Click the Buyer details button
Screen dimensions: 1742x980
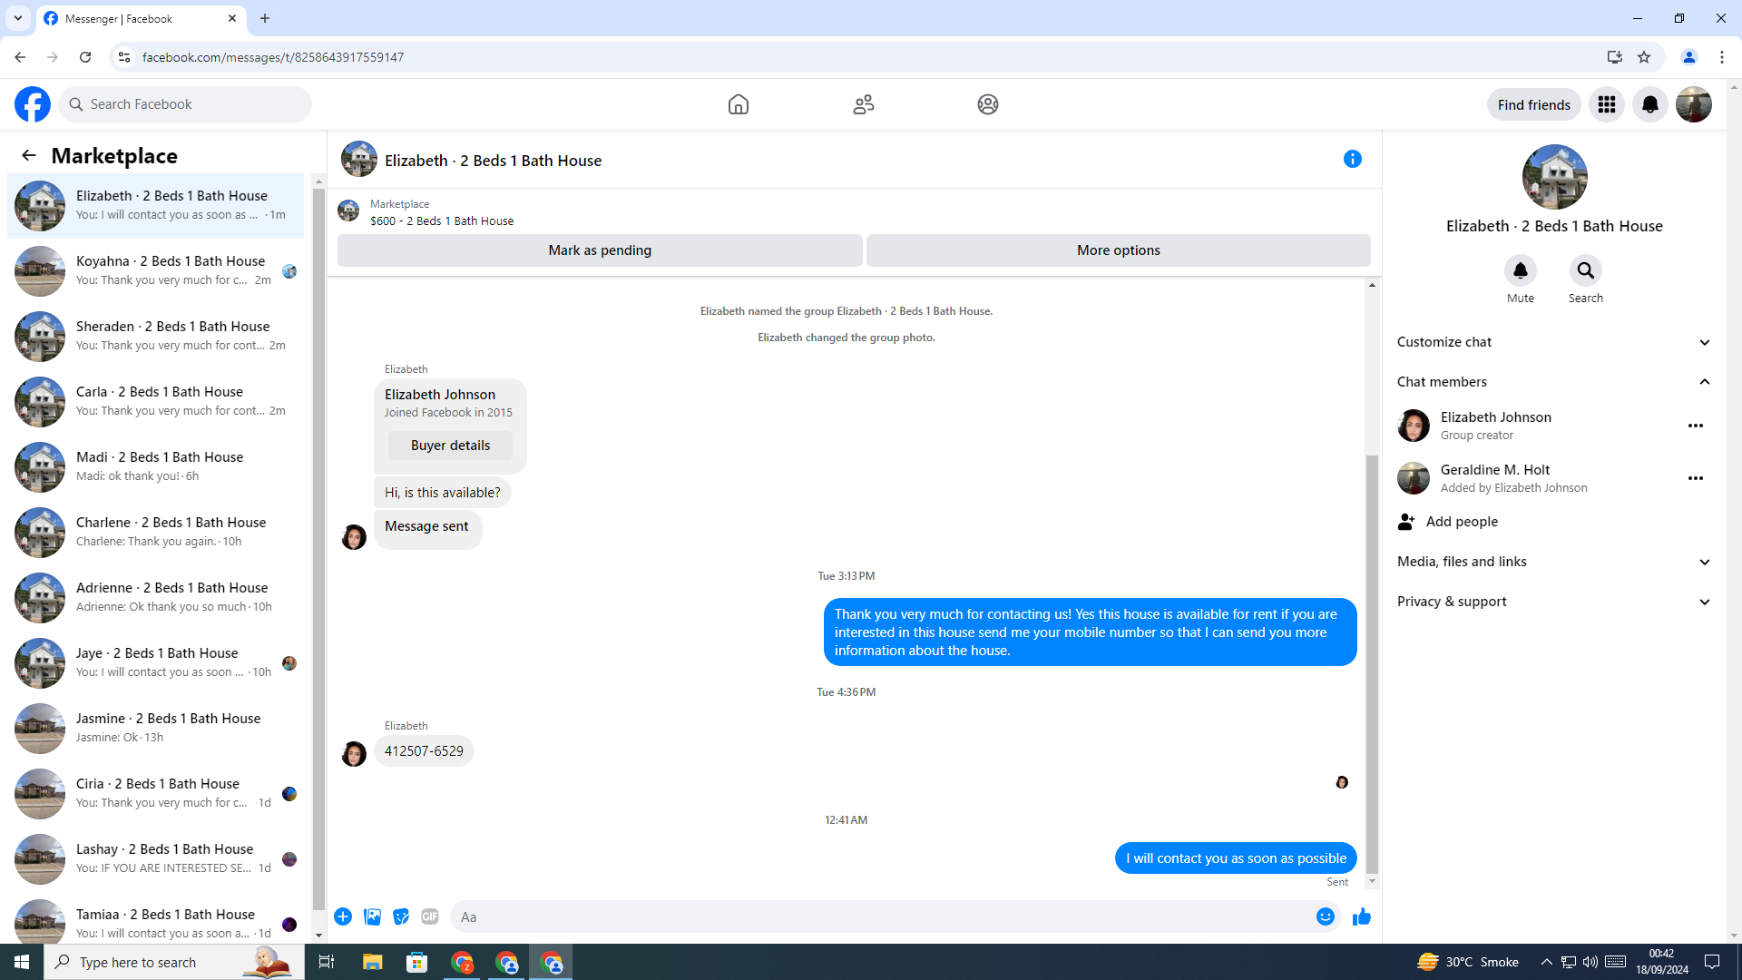[450, 446]
